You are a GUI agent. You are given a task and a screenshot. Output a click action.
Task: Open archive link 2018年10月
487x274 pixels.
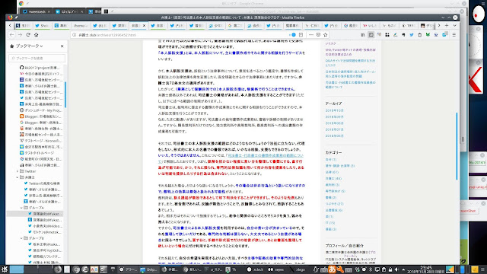(334, 110)
